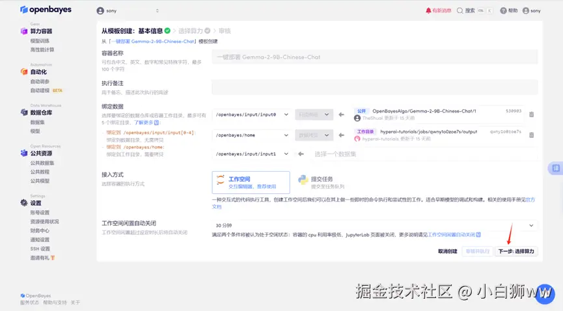The width and height of the screenshot is (563, 311).
Task: Click the arrow icon next to /openbayes/home binding
Action: [341, 135]
